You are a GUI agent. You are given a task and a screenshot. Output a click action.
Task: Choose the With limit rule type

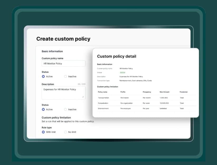click(43, 132)
